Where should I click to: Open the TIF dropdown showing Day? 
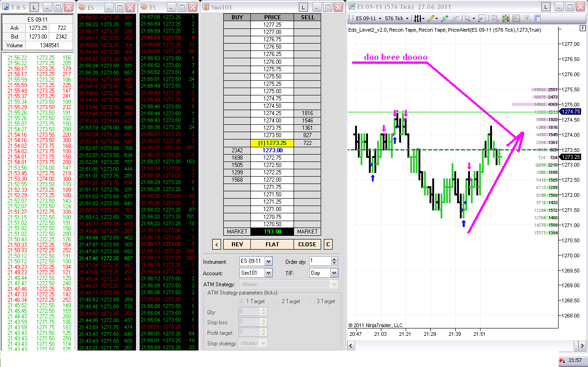pos(324,272)
